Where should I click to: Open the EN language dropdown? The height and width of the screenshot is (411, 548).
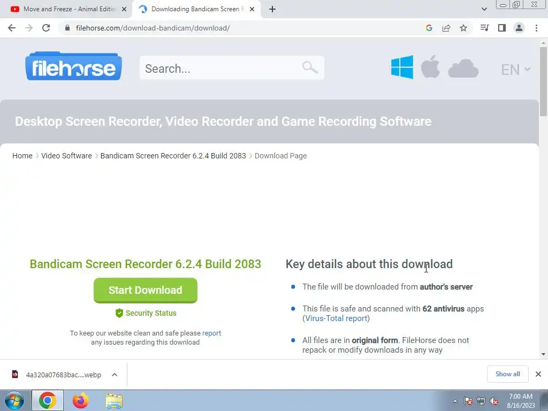click(x=516, y=70)
